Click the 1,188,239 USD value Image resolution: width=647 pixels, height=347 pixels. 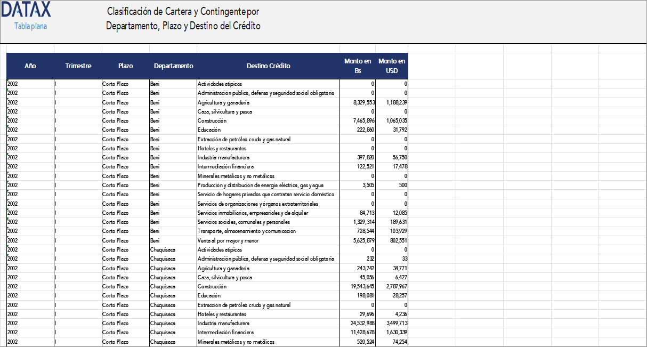396,102
